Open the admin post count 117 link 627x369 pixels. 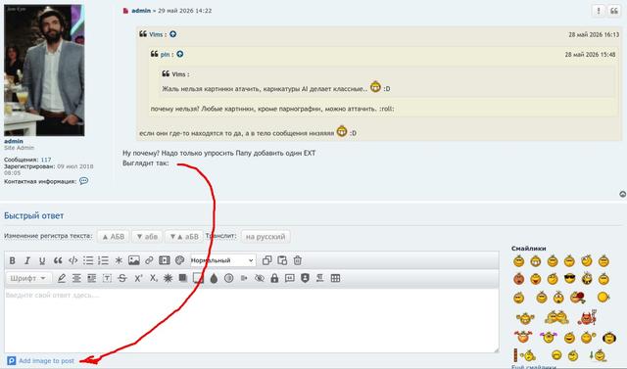[46, 160]
